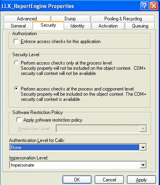Switch to the General tab
Screen dimensions: 160x185
(18, 26)
